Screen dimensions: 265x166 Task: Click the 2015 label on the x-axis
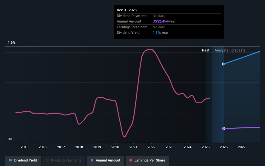point(25,147)
